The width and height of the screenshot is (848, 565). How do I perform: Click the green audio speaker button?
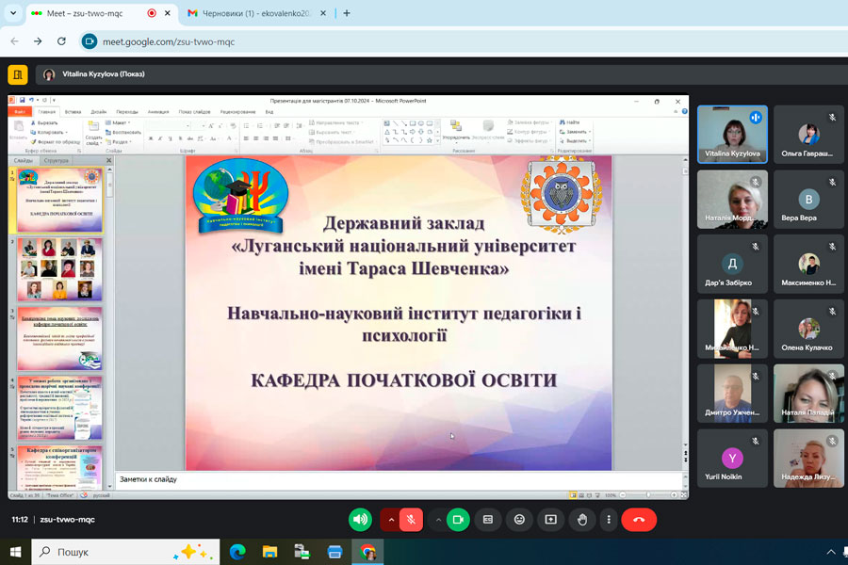click(360, 519)
